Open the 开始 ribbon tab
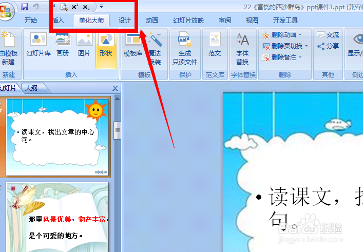The height and width of the screenshot is (252, 363). pos(31,21)
